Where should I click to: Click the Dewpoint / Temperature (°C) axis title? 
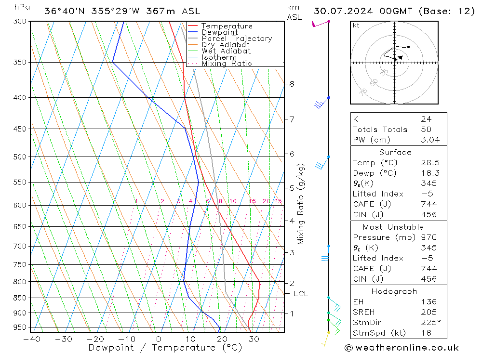[x=165, y=348]
